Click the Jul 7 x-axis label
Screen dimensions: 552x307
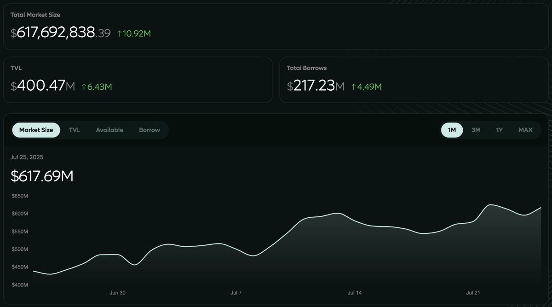(236, 293)
